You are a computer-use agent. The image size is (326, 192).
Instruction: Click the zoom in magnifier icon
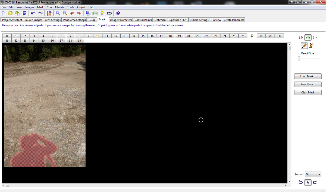pos(58,13)
